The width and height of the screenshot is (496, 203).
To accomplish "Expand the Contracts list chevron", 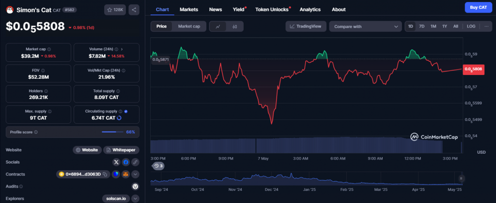I will (136, 174).
